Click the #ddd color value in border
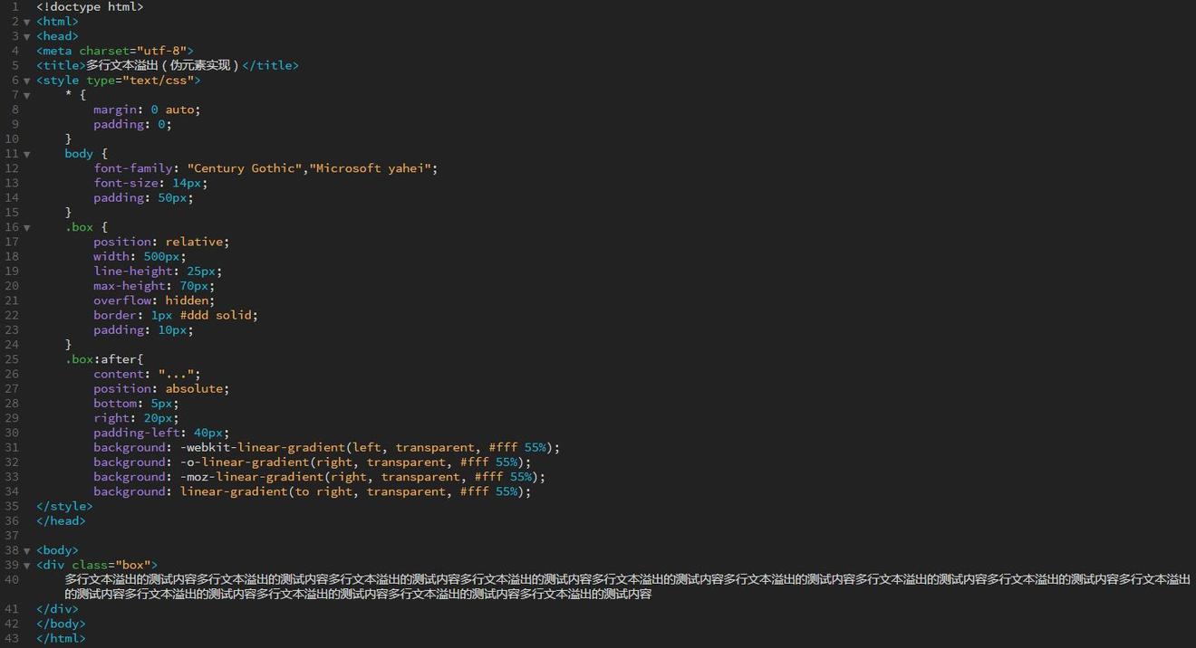1196x648 pixels. tap(194, 315)
